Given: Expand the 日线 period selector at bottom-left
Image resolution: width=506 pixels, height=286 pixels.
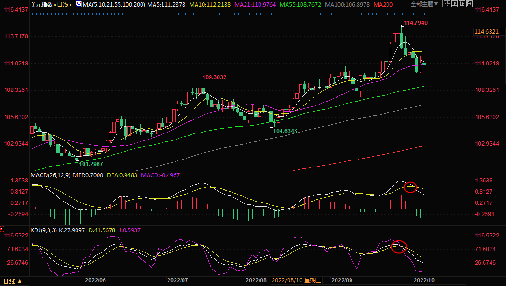Looking at the screenshot, I should pos(13,281).
